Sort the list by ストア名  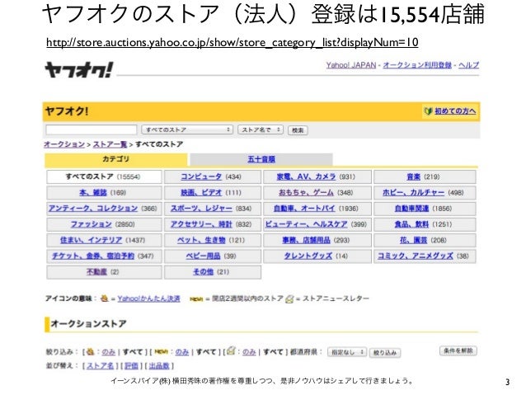tap(100, 366)
